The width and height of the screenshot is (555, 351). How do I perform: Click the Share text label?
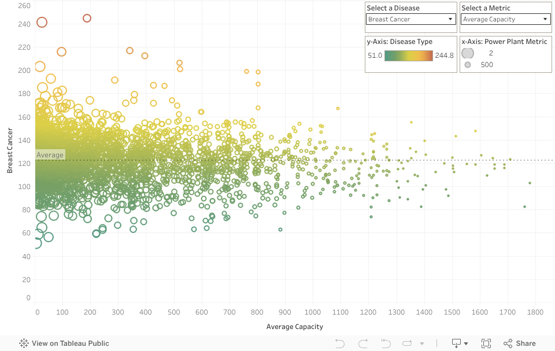click(526, 343)
